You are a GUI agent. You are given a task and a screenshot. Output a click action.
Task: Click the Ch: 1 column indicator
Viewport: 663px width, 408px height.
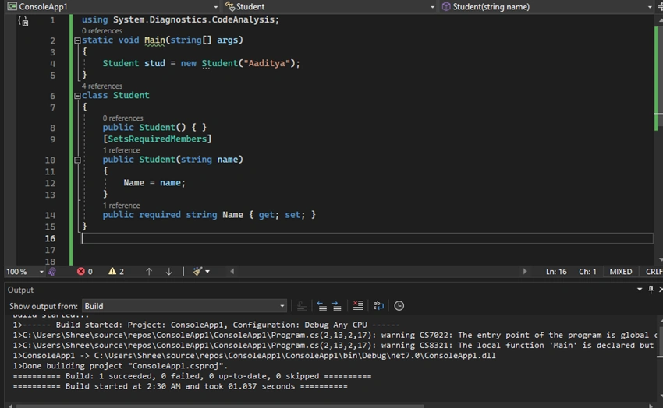coord(587,271)
